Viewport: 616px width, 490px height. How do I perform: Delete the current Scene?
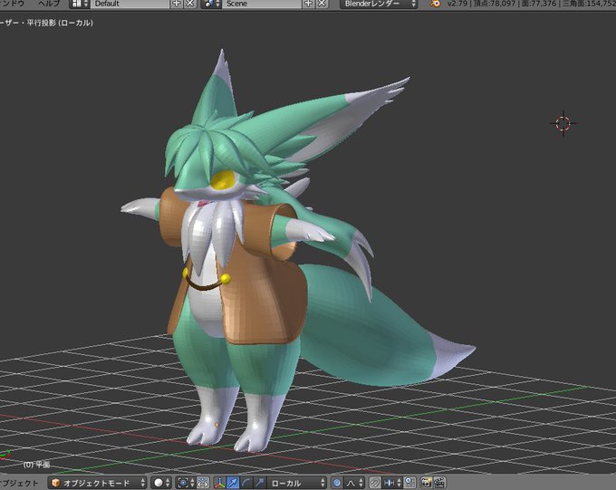pyautogui.click(x=322, y=4)
